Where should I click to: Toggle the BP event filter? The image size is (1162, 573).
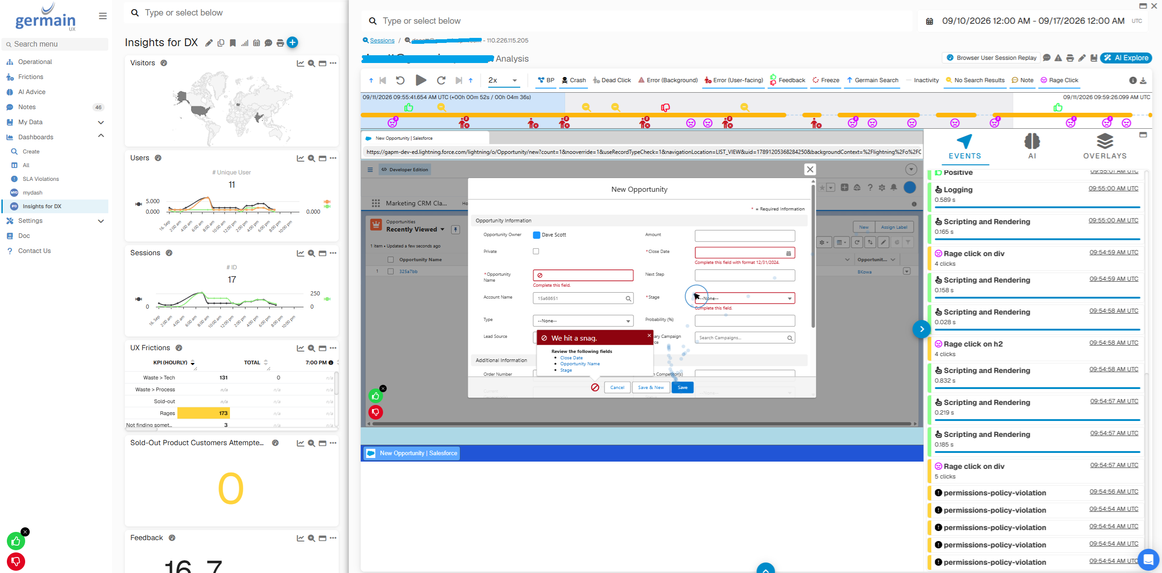[546, 80]
